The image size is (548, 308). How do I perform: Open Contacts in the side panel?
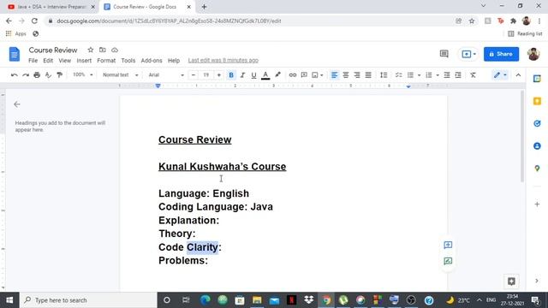pos(537,145)
